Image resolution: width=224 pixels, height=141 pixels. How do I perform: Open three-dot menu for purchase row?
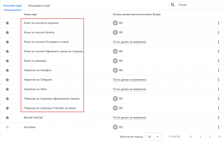click(218, 127)
